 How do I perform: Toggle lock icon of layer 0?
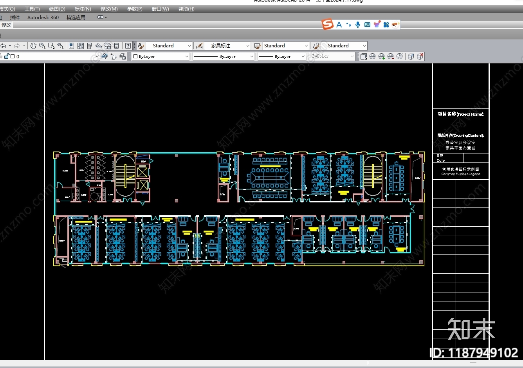7,56
